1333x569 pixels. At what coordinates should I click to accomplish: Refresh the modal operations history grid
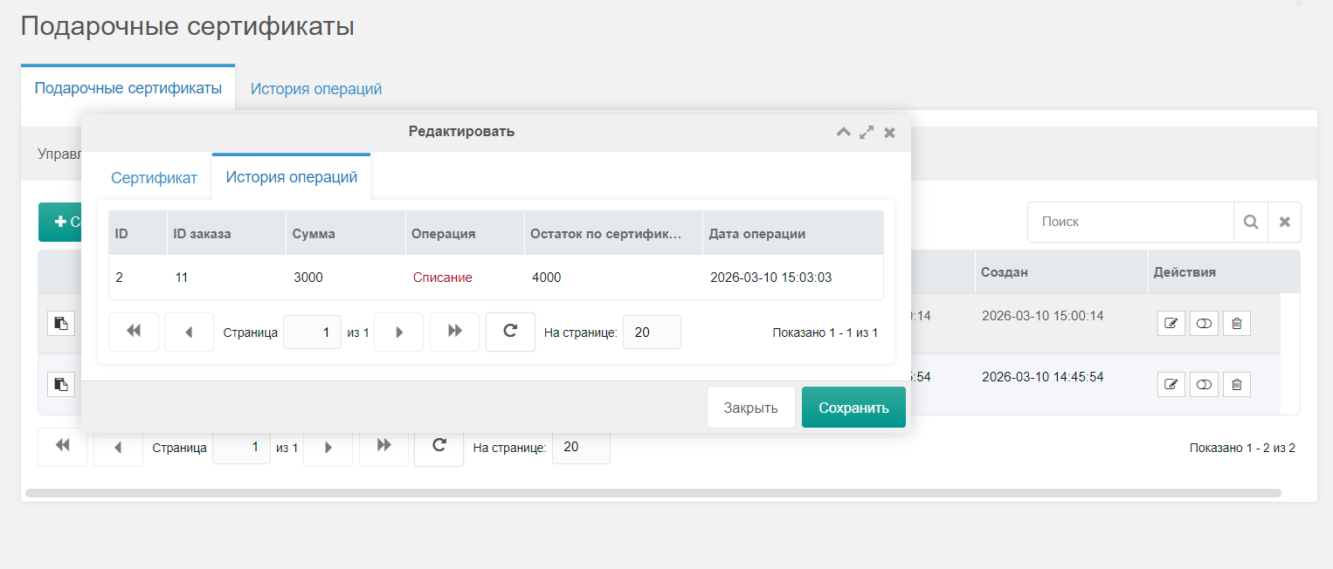coord(510,332)
